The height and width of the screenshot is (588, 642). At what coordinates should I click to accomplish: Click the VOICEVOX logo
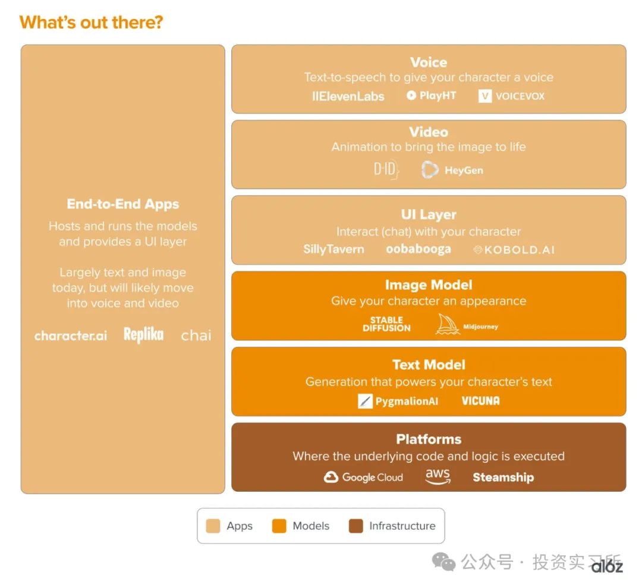point(511,96)
